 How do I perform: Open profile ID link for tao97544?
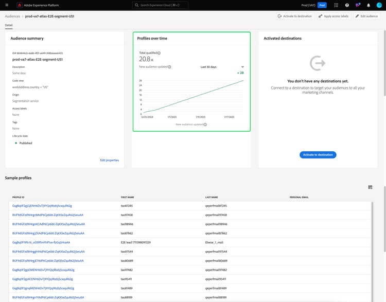click(48, 252)
